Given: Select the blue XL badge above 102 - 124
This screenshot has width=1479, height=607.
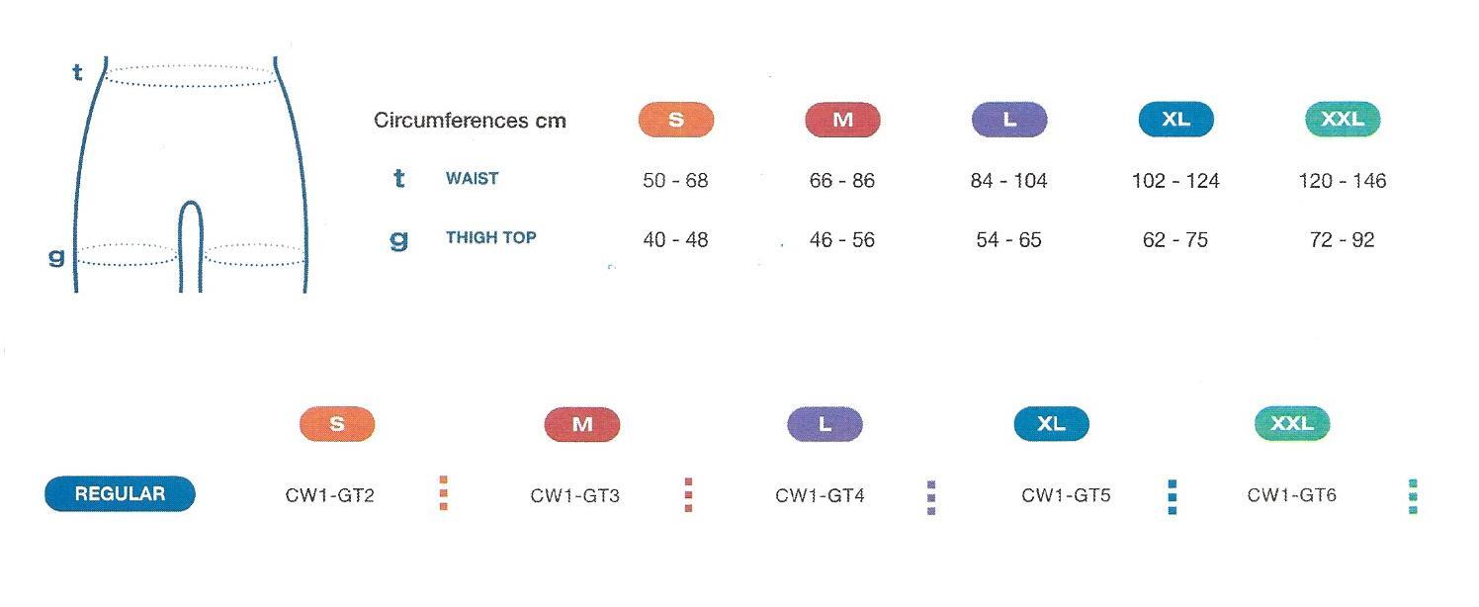Looking at the screenshot, I should pyautogui.click(x=1175, y=120).
